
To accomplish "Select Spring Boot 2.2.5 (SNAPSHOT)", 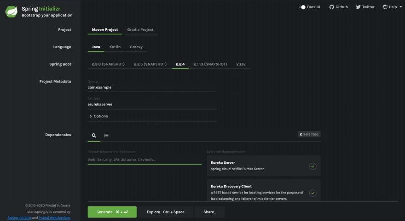I will pyautogui.click(x=150, y=64).
